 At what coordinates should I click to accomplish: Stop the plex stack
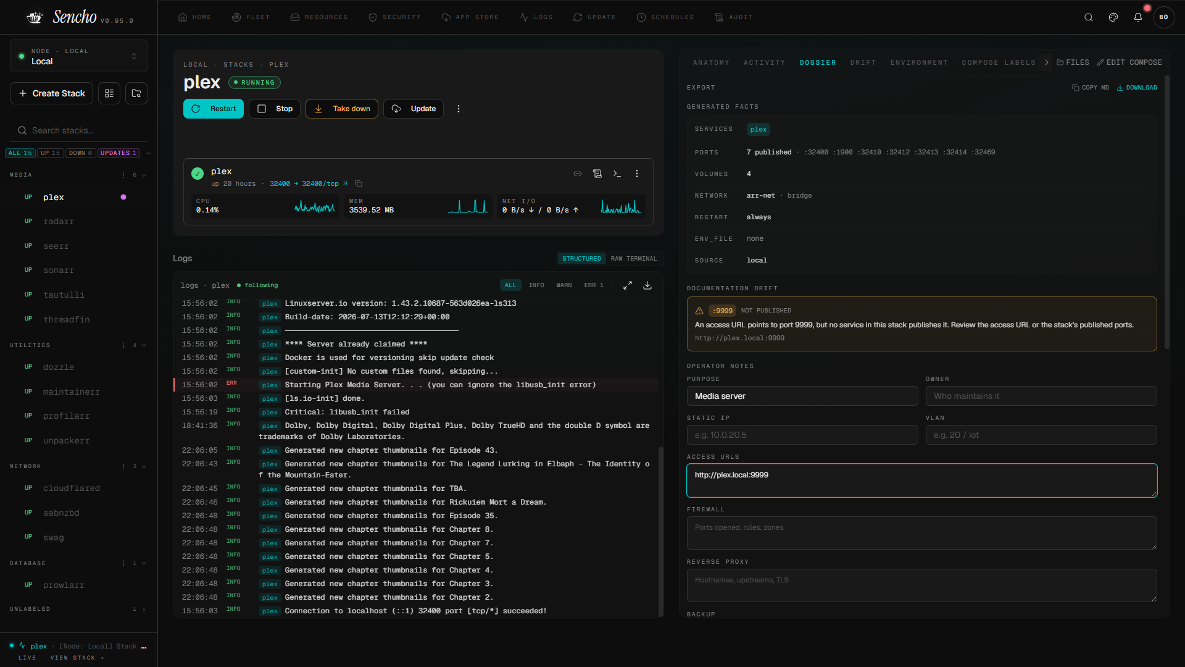(x=275, y=109)
